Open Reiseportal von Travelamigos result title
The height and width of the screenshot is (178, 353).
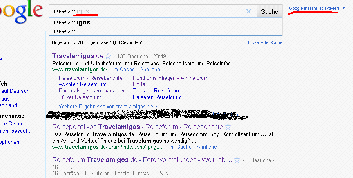137,127
